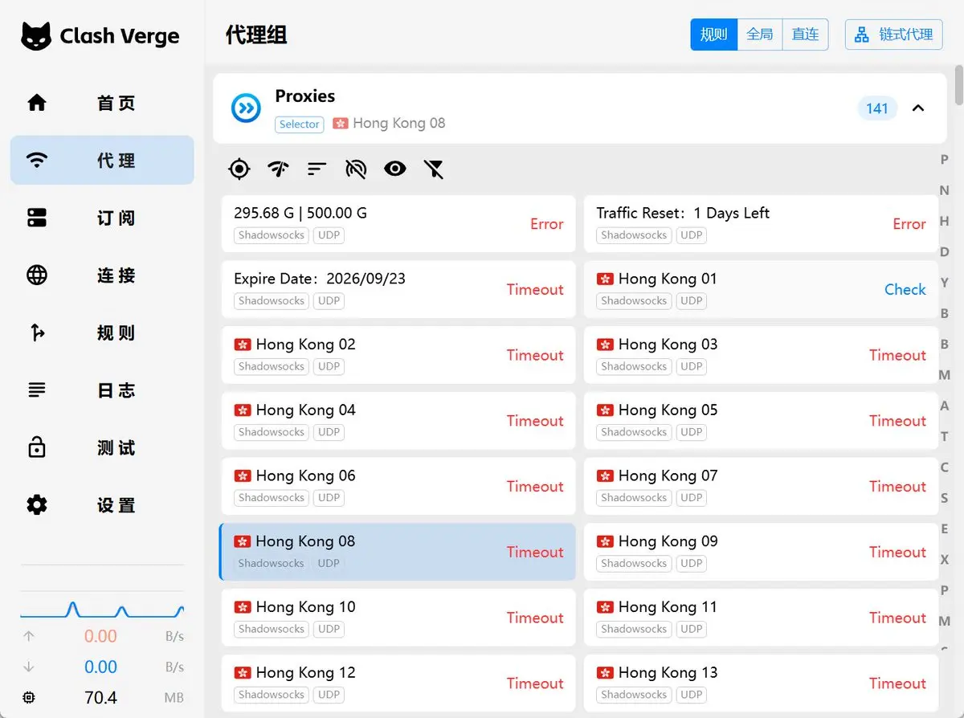Screen dimensions: 964x718
Task: Select the Hong Kong 06 proxy
Action: [398, 487]
